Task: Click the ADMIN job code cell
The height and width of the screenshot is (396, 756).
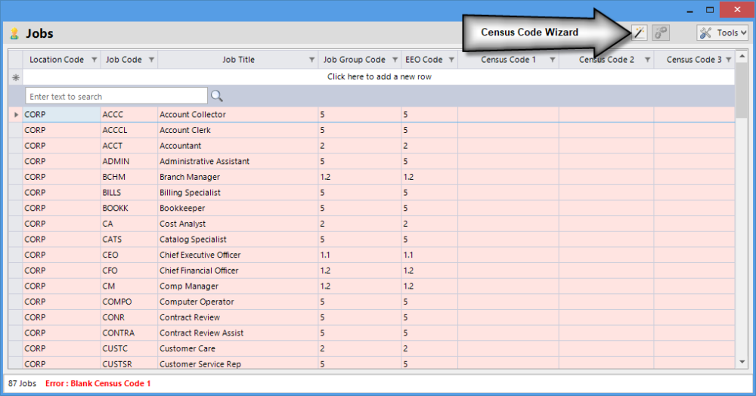Action: [129, 162]
